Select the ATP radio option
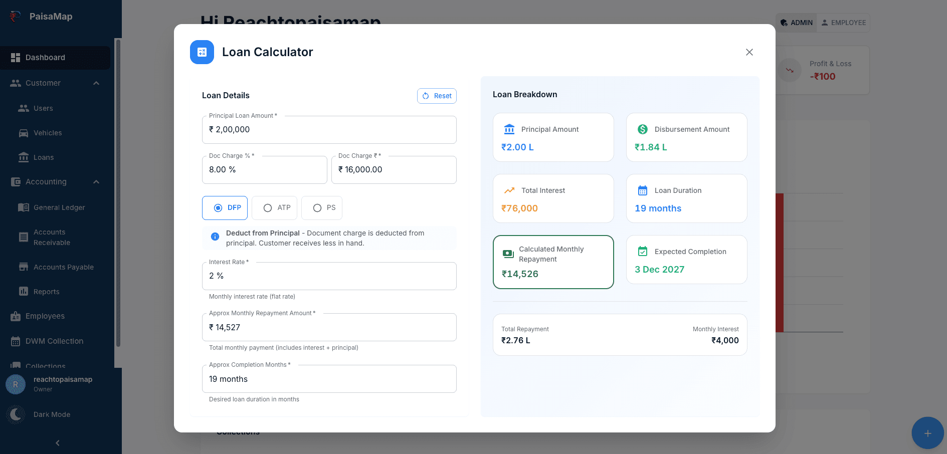The image size is (947, 454). click(x=274, y=208)
